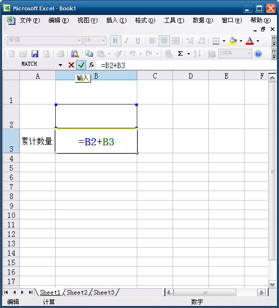Click the Copy icon in toolbar
Image resolution: width=279 pixels, height=308 pixels.
click(x=90, y=54)
